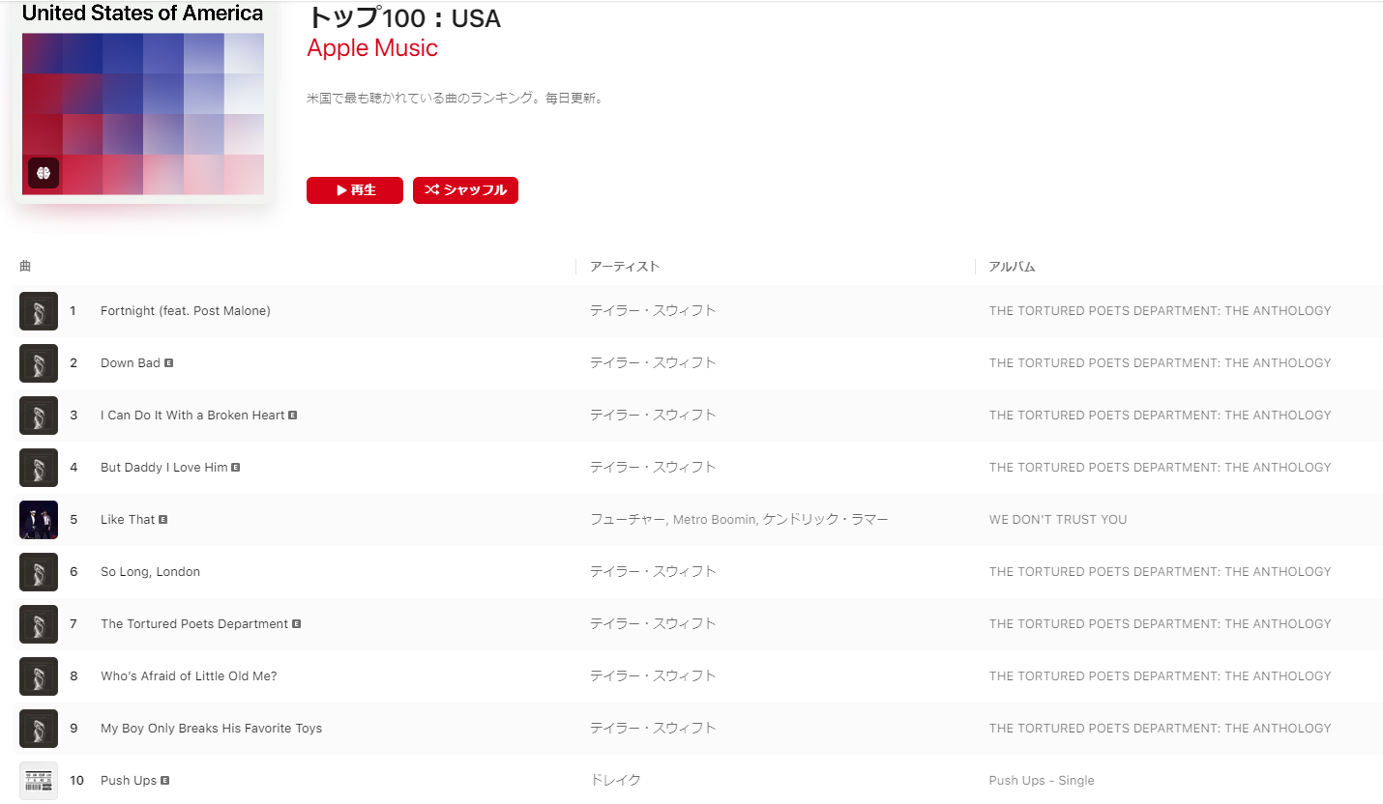This screenshot has height=804, width=1383.
Task: Sort by the アルバム column header
Action: [1012, 267]
